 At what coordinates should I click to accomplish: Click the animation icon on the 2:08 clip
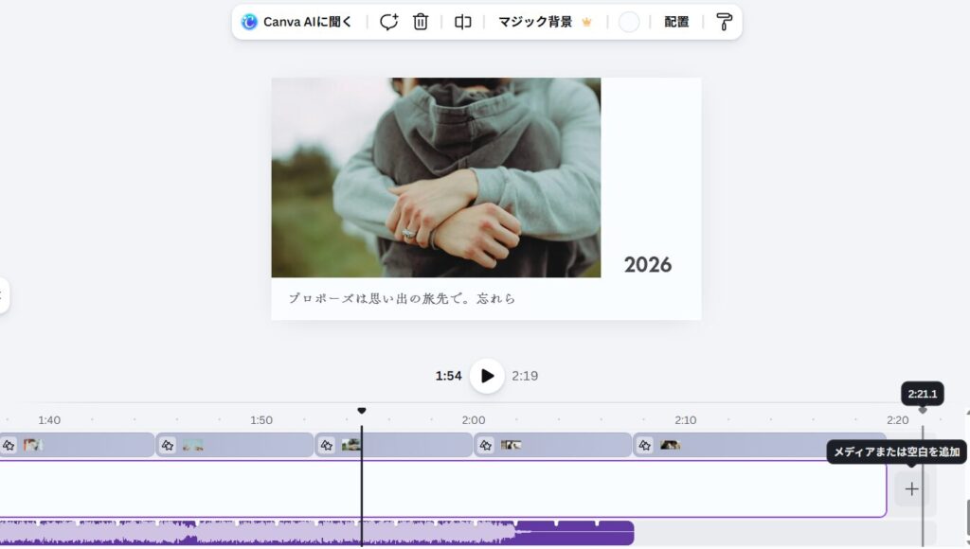coord(645,445)
